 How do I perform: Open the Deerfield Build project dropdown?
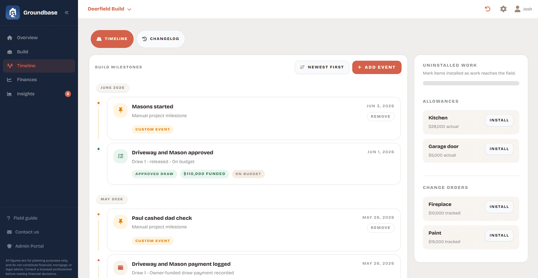coord(109,9)
